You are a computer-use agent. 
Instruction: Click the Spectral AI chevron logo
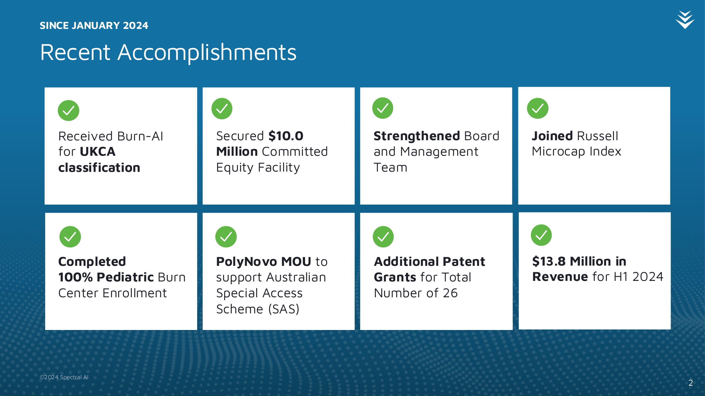pyautogui.click(x=685, y=20)
